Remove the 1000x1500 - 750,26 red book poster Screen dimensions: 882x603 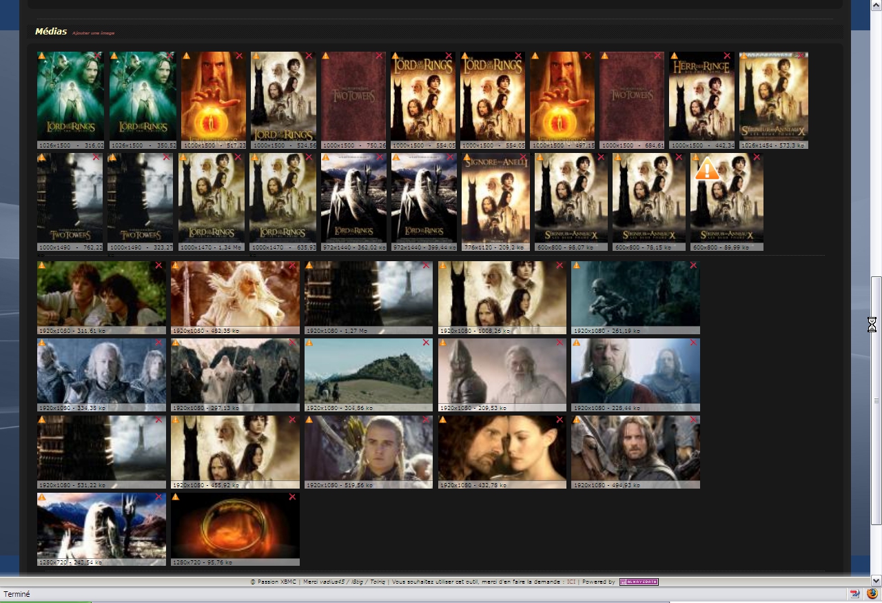pos(379,56)
